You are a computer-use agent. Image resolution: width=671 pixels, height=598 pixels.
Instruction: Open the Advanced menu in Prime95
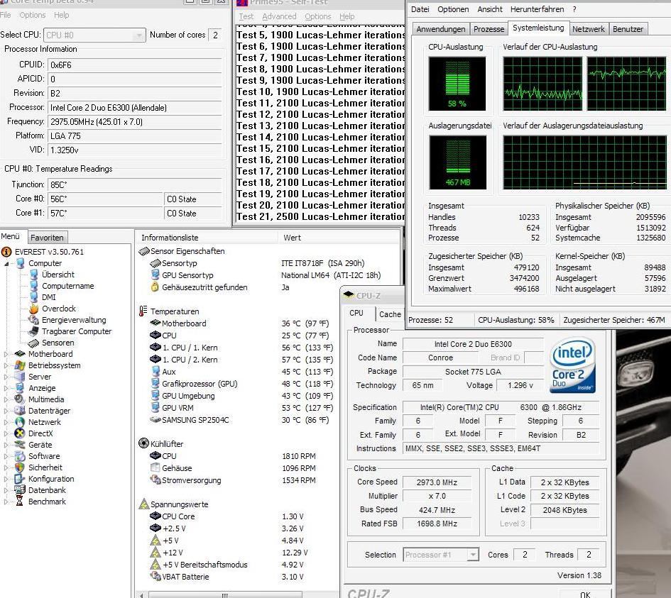pos(279,16)
